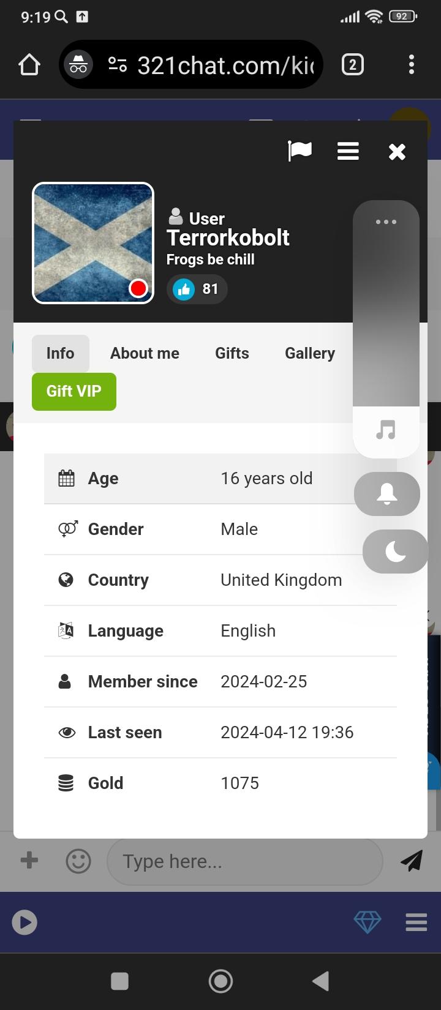Open the emoji picker smiley icon
441x1010 pixels.
pyautogui.click(x=78, y=861)
